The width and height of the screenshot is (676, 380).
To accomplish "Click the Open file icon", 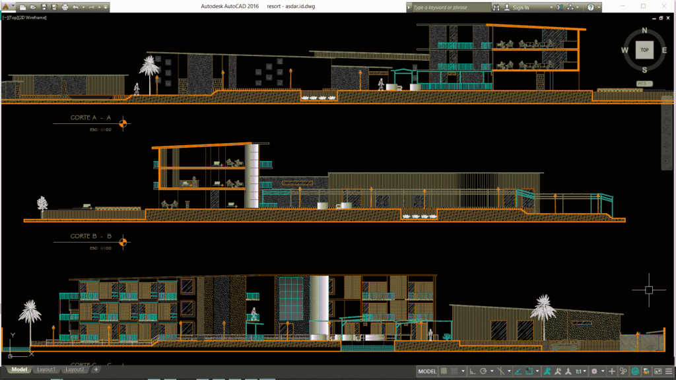I will [32, 7].
